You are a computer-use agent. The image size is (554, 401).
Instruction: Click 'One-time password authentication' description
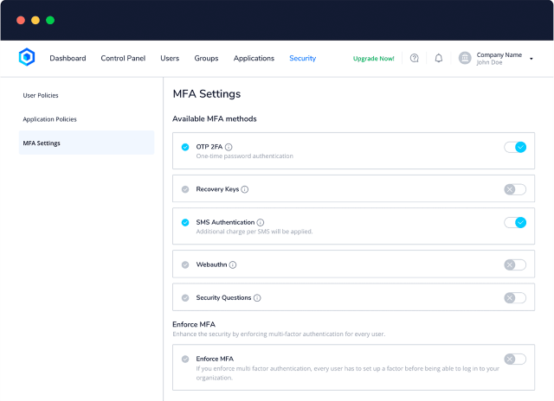click(x=244, y=156)
